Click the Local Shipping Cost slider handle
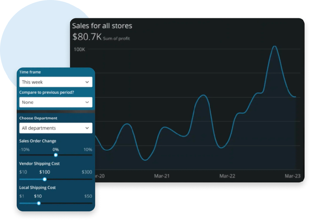The height and width of the screenshot is (221, 311). pos(39,203)
